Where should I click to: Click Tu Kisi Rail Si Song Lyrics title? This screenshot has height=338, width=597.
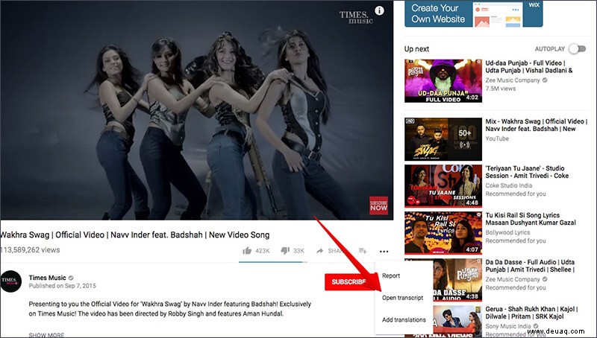pyautogui.click(x=531, y=219)
